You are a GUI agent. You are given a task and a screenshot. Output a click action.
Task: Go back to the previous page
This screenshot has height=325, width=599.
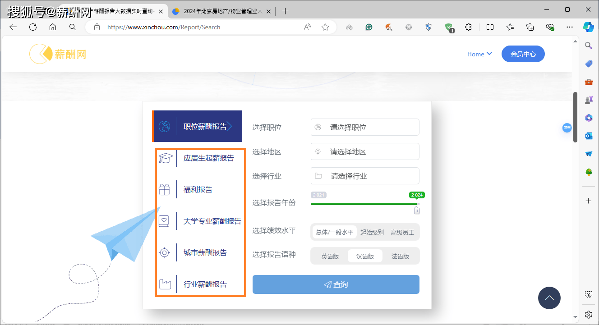(13, 27)
